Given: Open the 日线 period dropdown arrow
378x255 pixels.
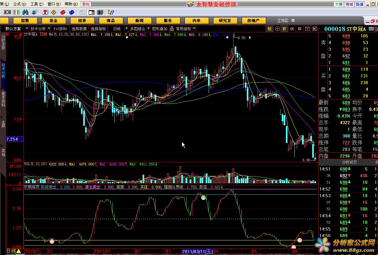Looking at the screenshot, I should [126, 29].
